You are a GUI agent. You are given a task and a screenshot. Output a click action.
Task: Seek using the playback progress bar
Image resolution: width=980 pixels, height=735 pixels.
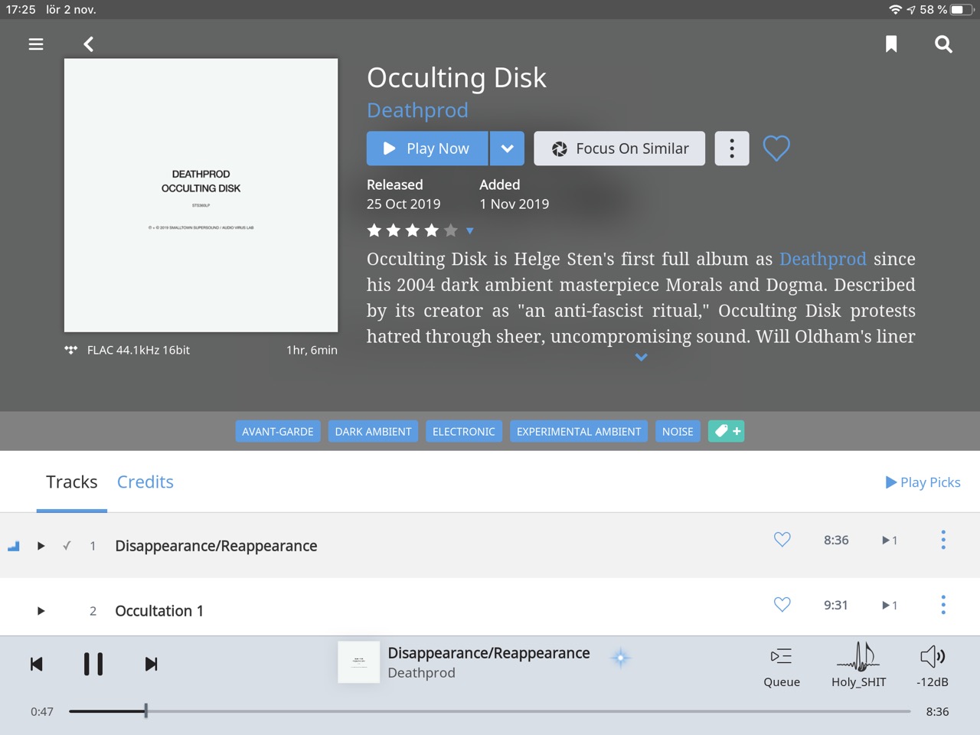click(x=490, y=711)
